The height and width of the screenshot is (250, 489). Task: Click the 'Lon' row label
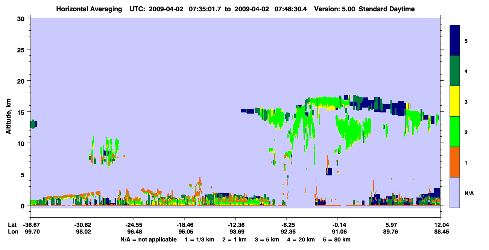coord(12,232)
